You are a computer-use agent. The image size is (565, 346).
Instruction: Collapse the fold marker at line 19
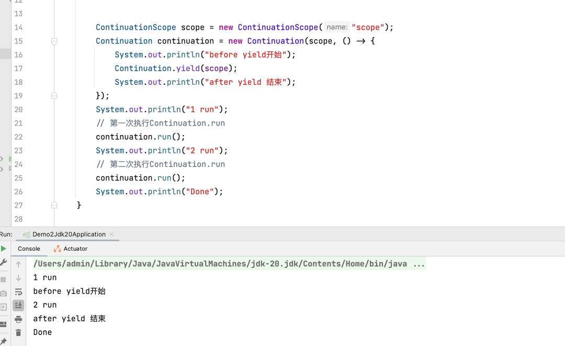coord(54,96)
